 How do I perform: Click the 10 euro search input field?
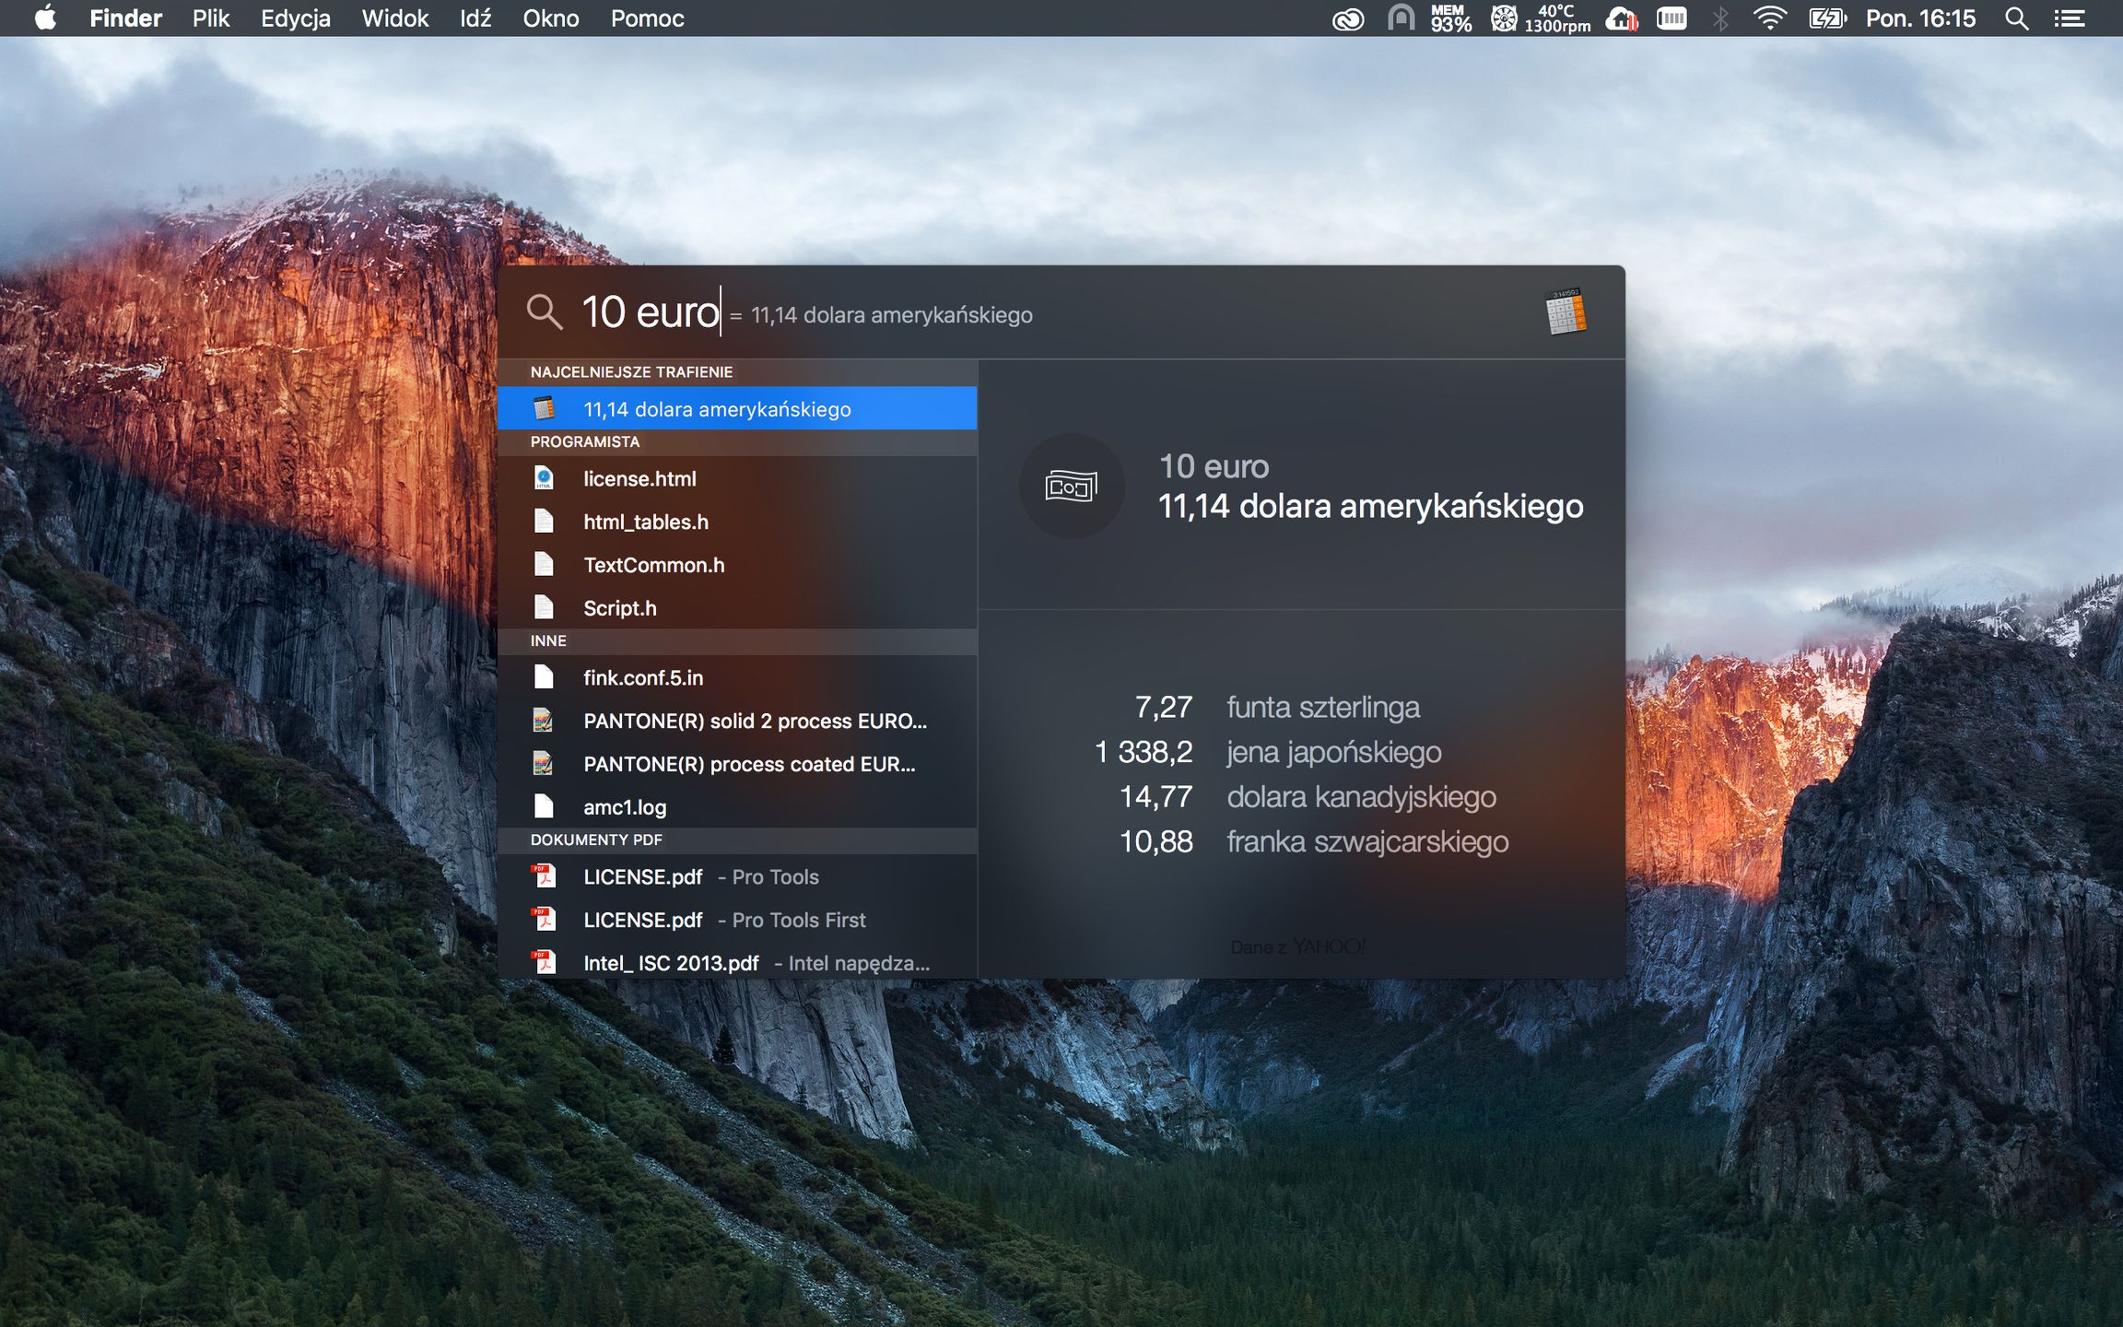[x=651, y=312]
